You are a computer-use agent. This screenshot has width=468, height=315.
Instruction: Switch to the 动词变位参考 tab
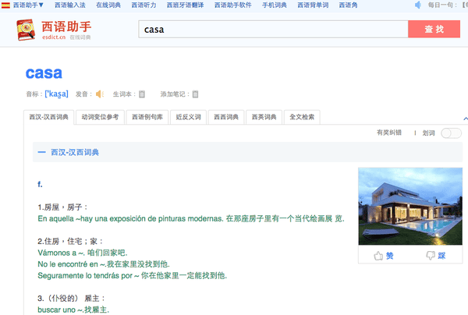click(101, 118)
